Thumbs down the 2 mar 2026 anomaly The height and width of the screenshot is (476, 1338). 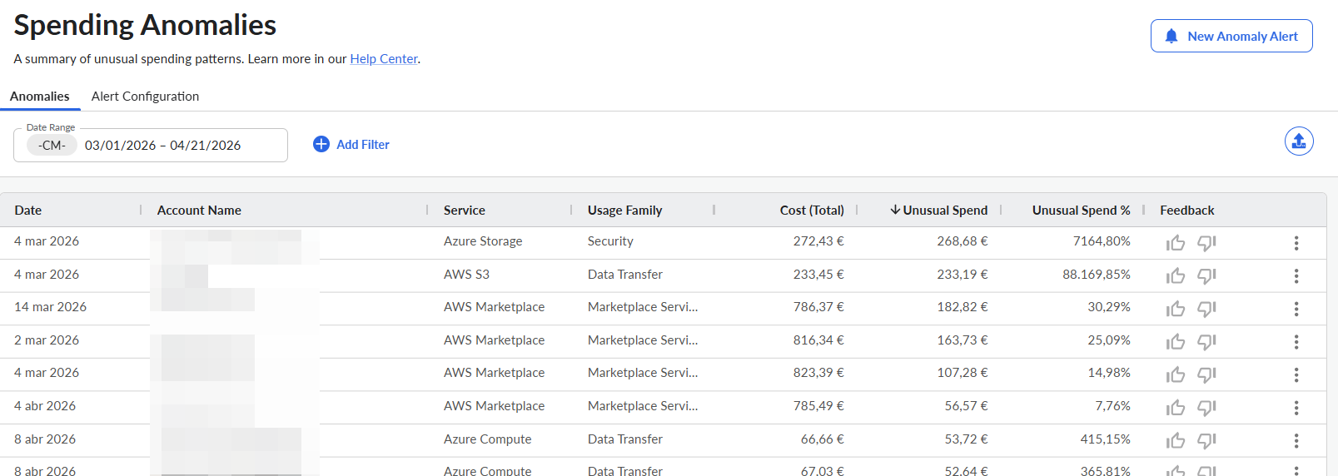point(1206,342)
